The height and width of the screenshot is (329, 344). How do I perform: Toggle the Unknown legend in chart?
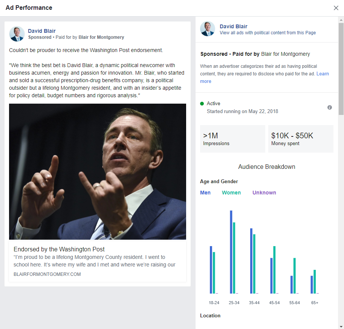pos(264,193)
